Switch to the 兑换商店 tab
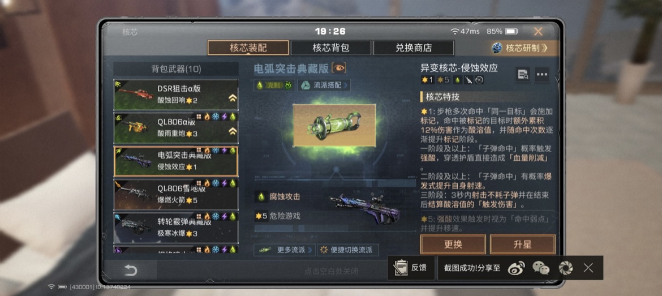The image size is (662, 296). (x=414, y=48)
